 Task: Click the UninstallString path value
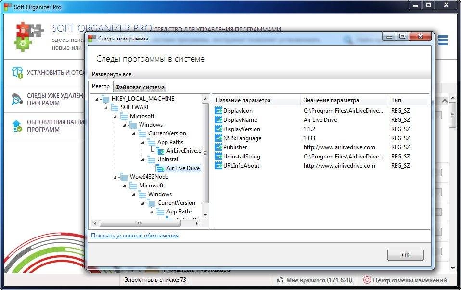click(x=343, y=157)
